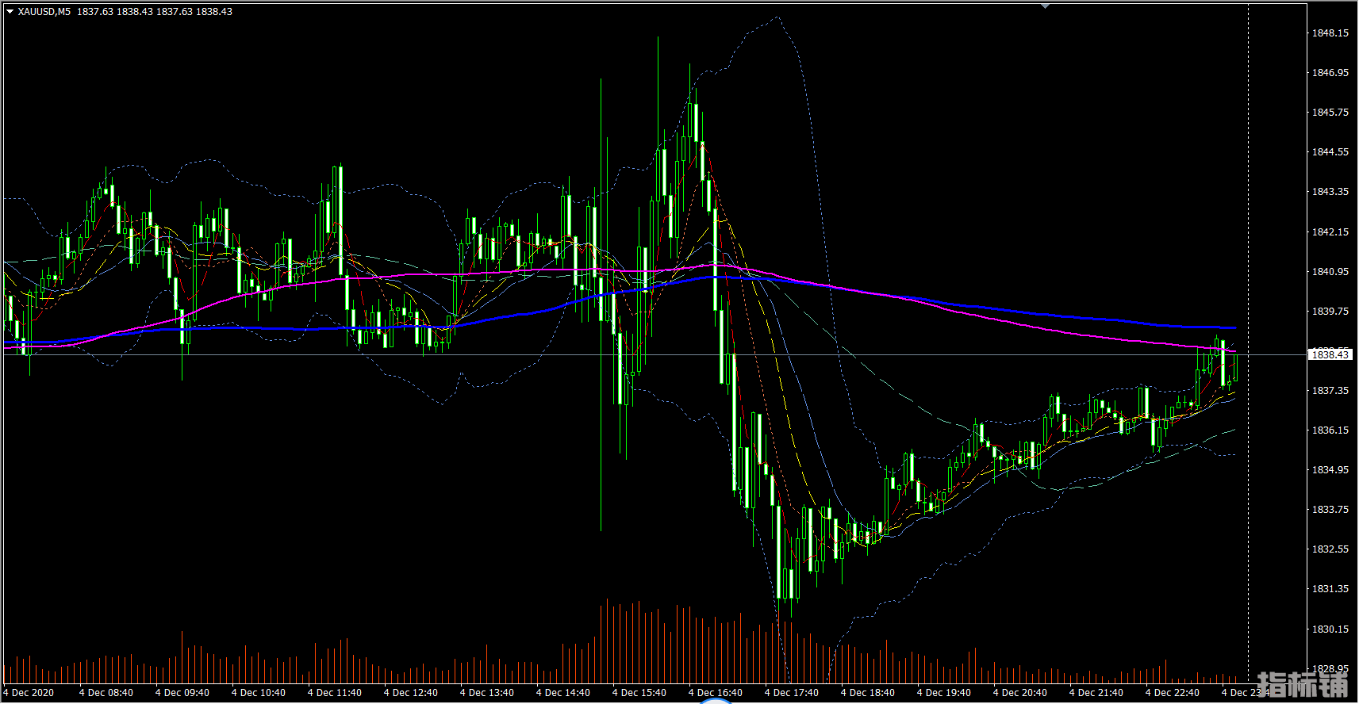Click the chart shift triangle marker on top border
This screenshot has height=704, width=1359.
pos(1046,6)
